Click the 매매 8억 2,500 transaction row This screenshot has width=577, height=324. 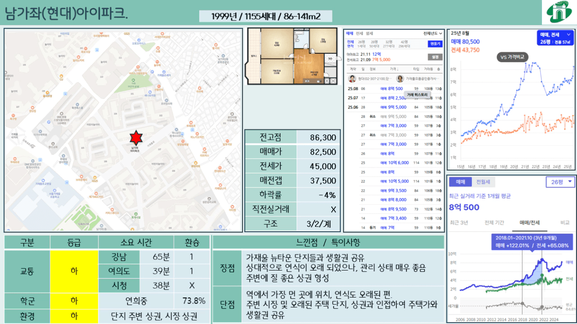pyautogui.click(x=394, y=98)
